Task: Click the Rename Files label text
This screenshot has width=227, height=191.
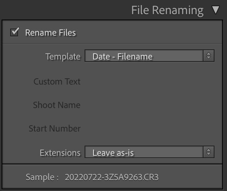Action: point(50,32)
